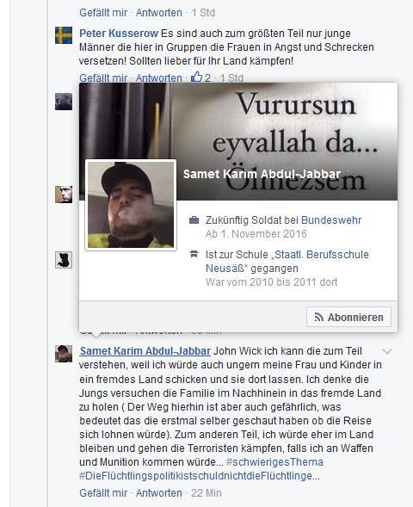Click the popup profile name over the cover photo
Viewport: 413px width, 507px height.
[x=262, y=174]
